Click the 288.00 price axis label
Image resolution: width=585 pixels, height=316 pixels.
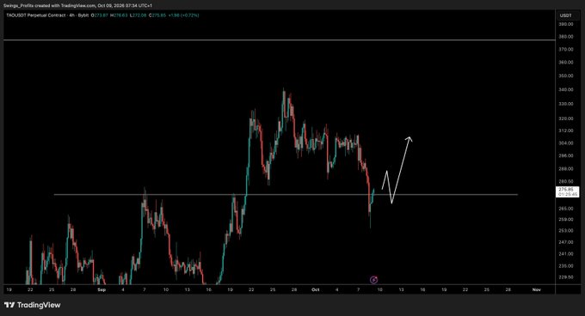click(565, 168)
